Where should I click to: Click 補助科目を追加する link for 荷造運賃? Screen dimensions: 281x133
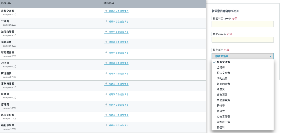(x=116, y=74)
